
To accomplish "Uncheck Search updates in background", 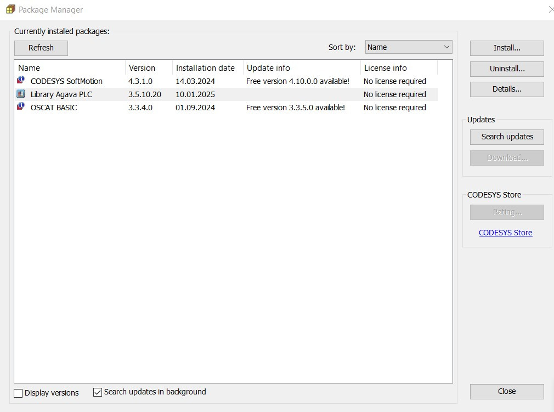I will (98, 392).
